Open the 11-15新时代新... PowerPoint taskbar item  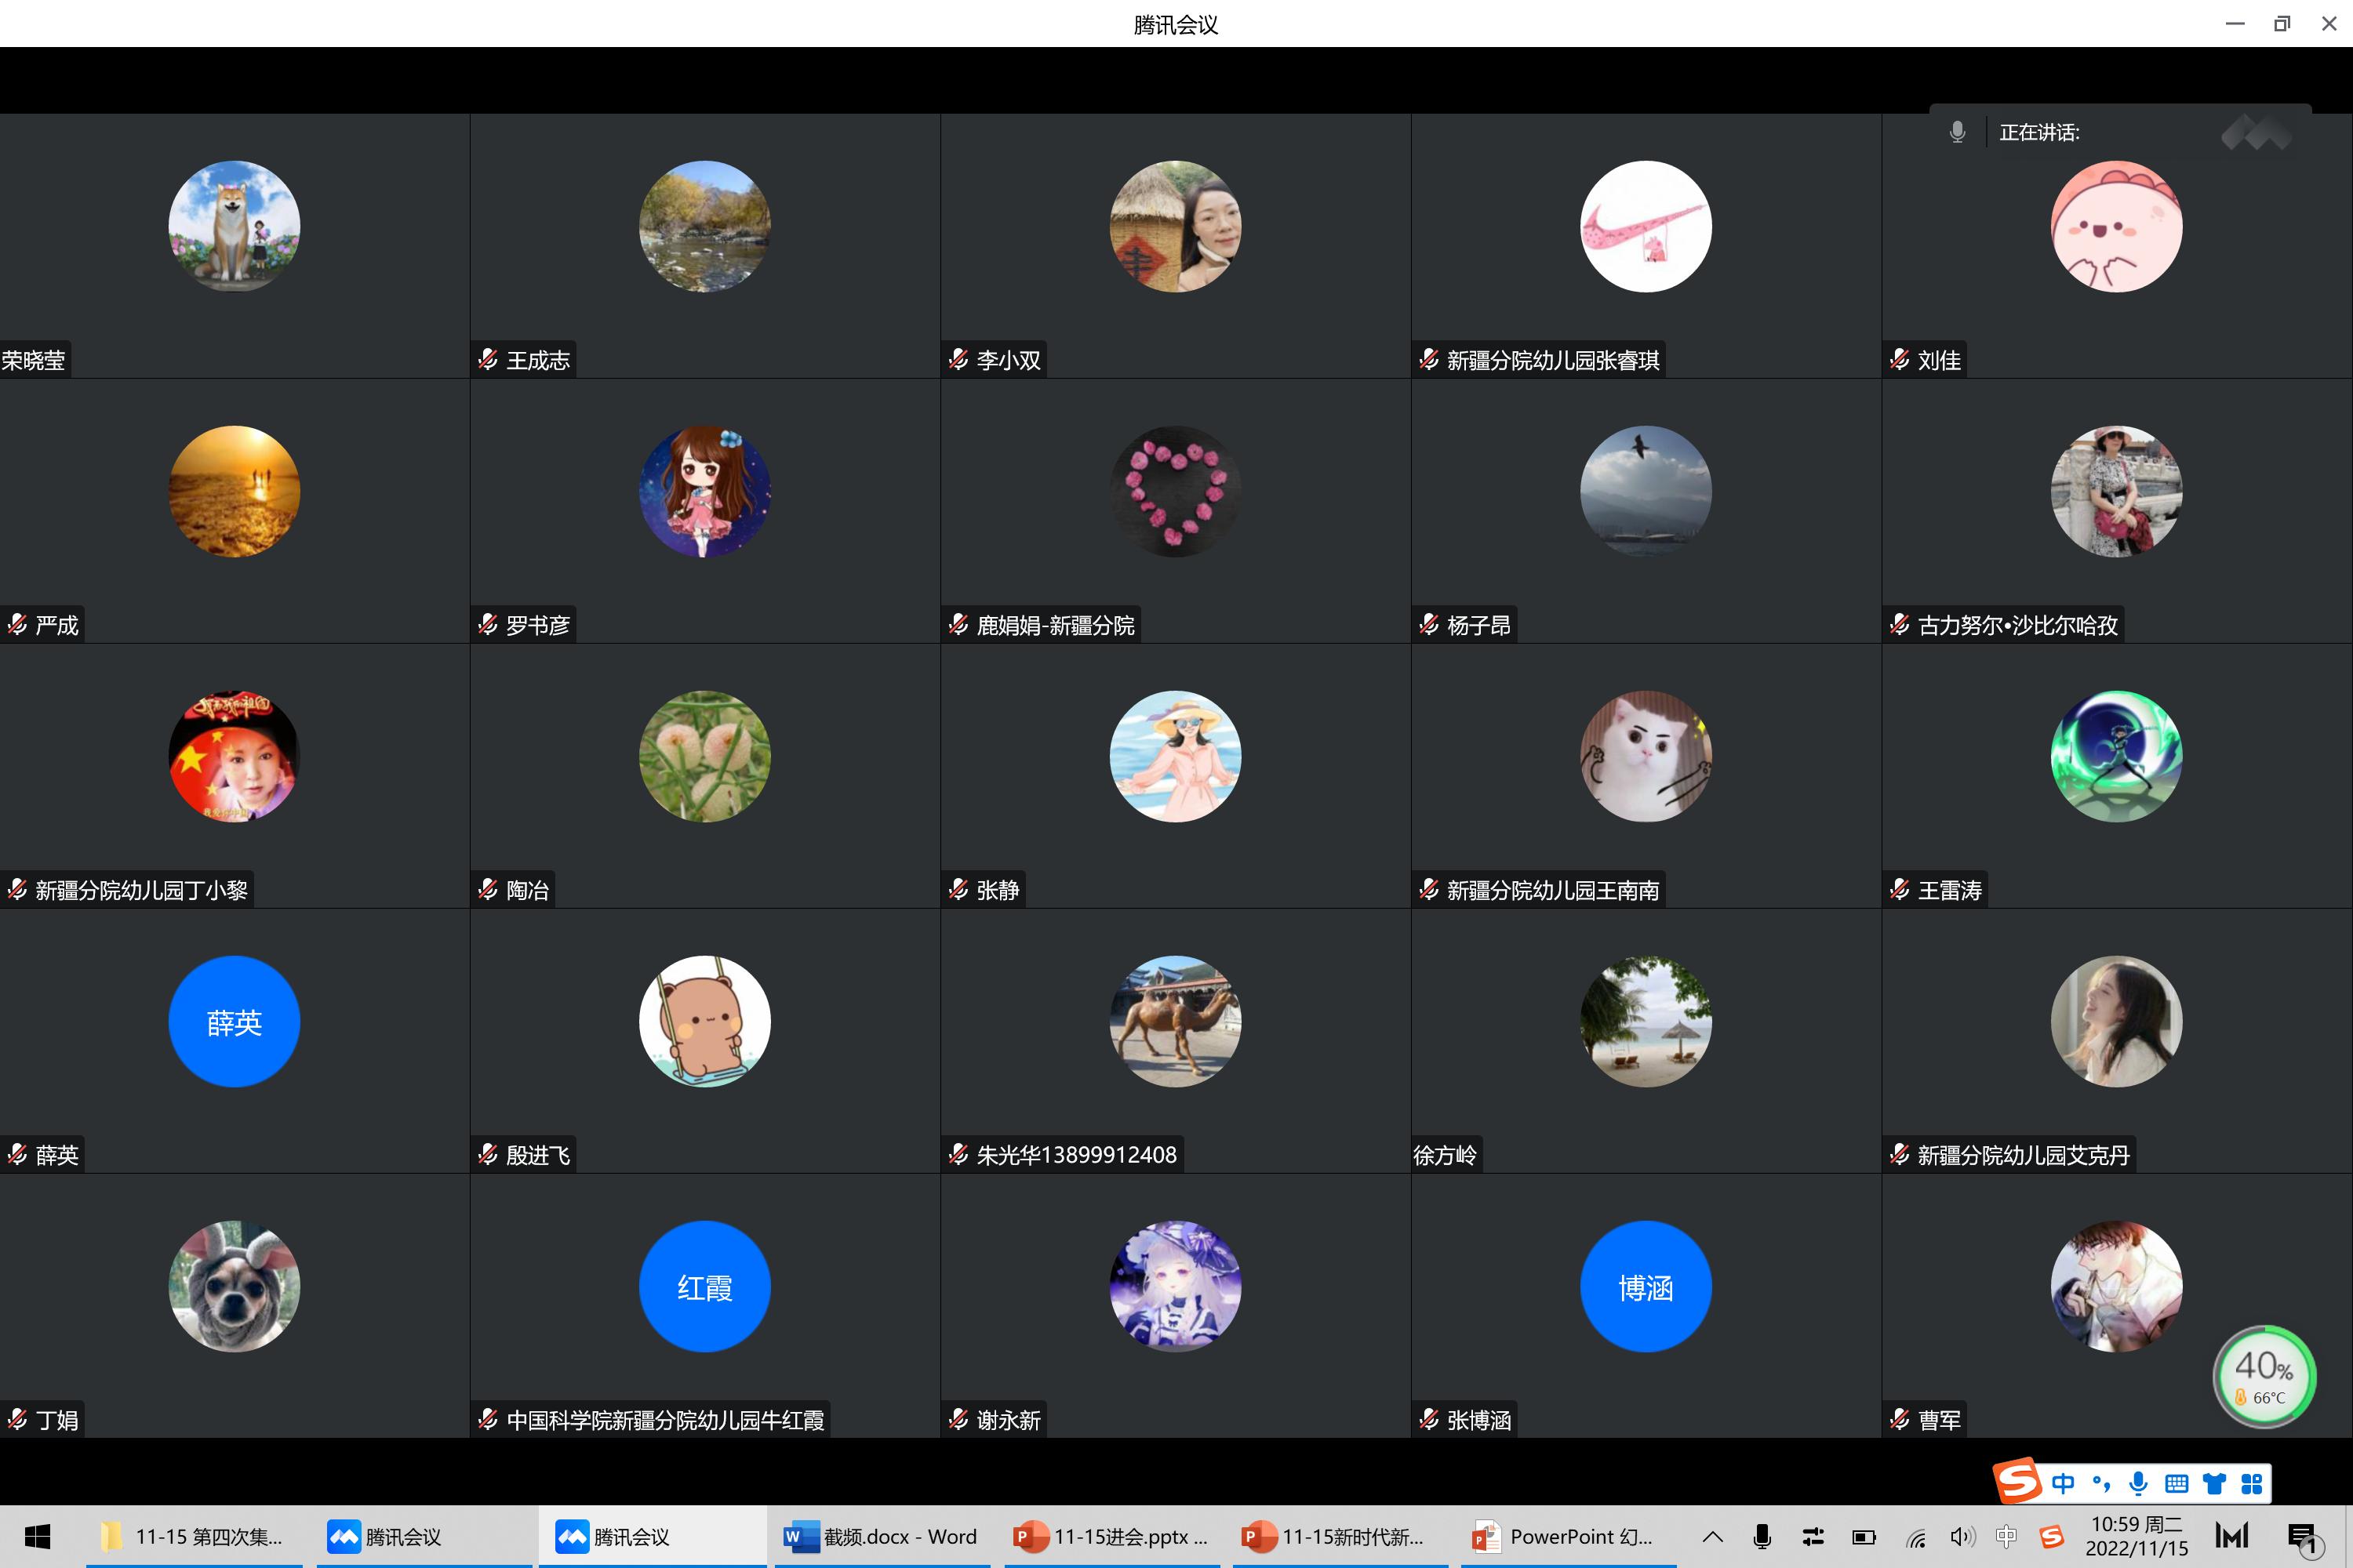click(1339, 1536)
